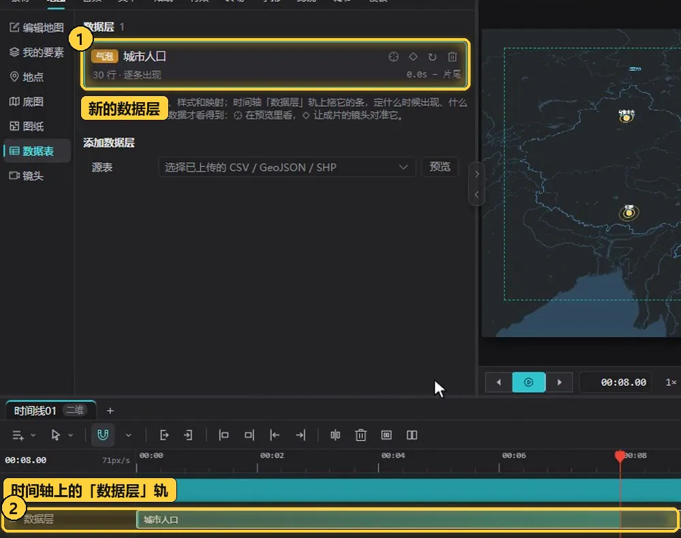Open the 编辑地图 sidebar section
Image resolution: width=681 pixels, height=538 pixels.
(x=37, y=28)
